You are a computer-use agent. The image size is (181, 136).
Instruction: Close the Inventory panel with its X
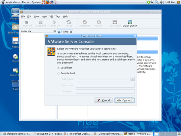(x=55, y=31)
